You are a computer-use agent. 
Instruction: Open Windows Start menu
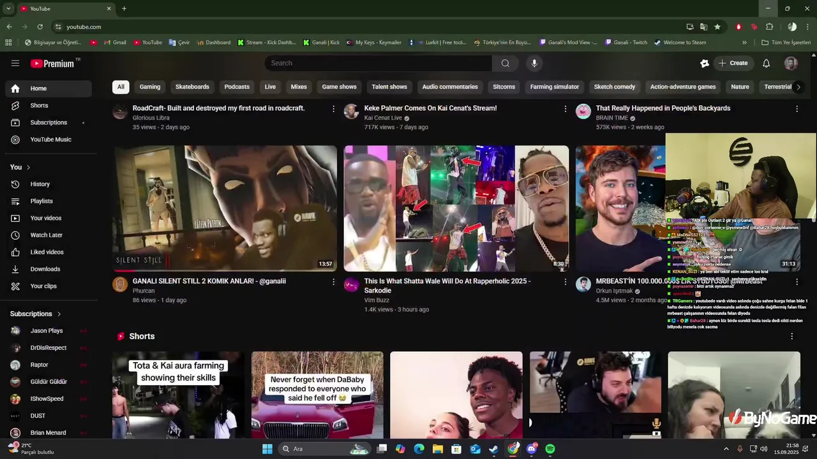click(x=267, y=449)
